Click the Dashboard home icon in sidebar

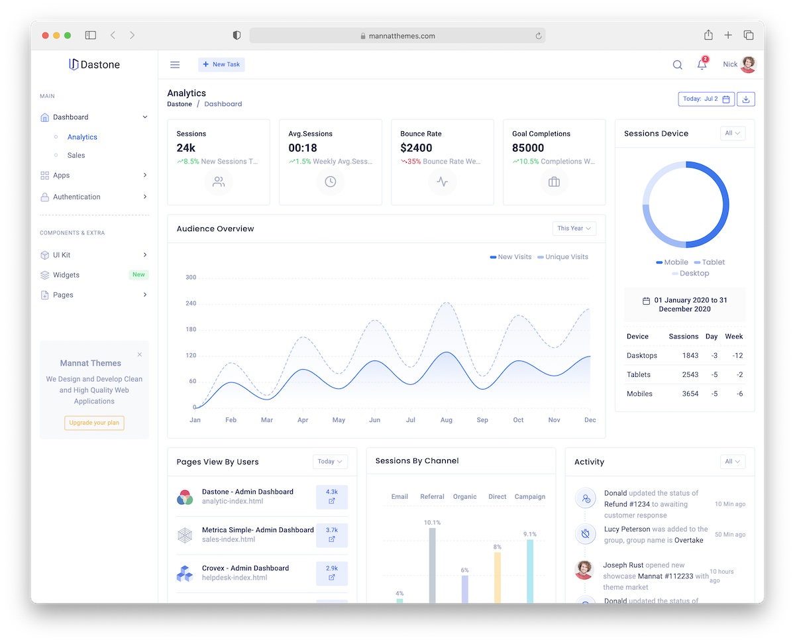pyautogui.click(x=45, y=117)
